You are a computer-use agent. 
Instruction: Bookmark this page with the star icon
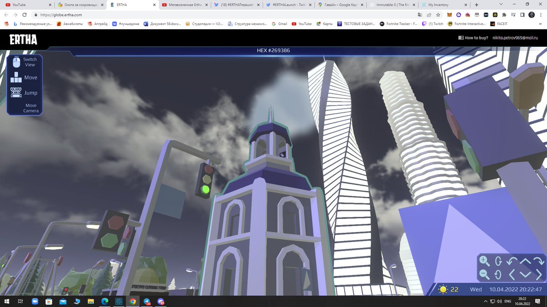coord(438,15)
